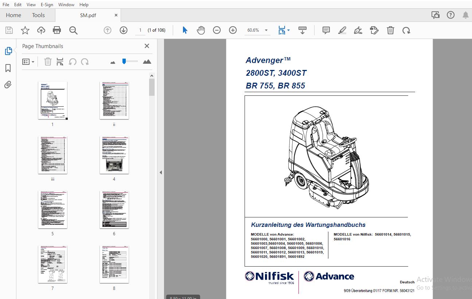
Task: Open the notifications bell
Action: [x=465, y=15]
